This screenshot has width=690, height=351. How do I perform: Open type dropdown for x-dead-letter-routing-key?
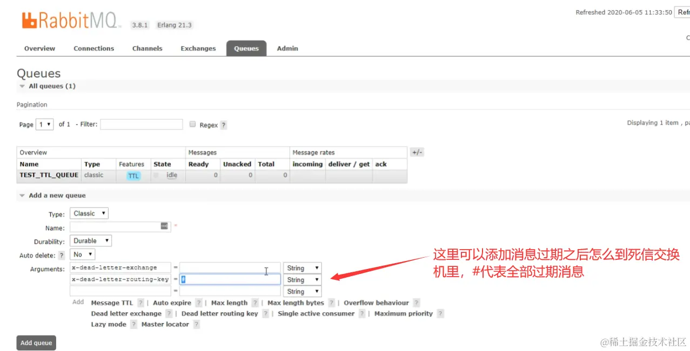point(302,280)
